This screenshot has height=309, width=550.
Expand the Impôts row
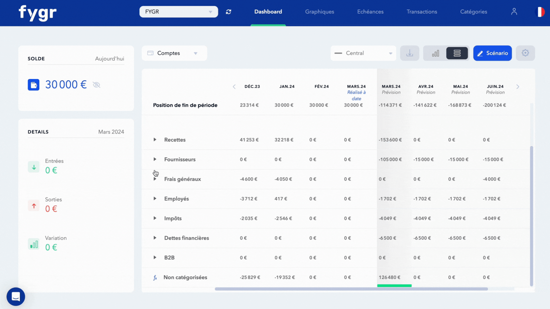[x=155, y=218]
